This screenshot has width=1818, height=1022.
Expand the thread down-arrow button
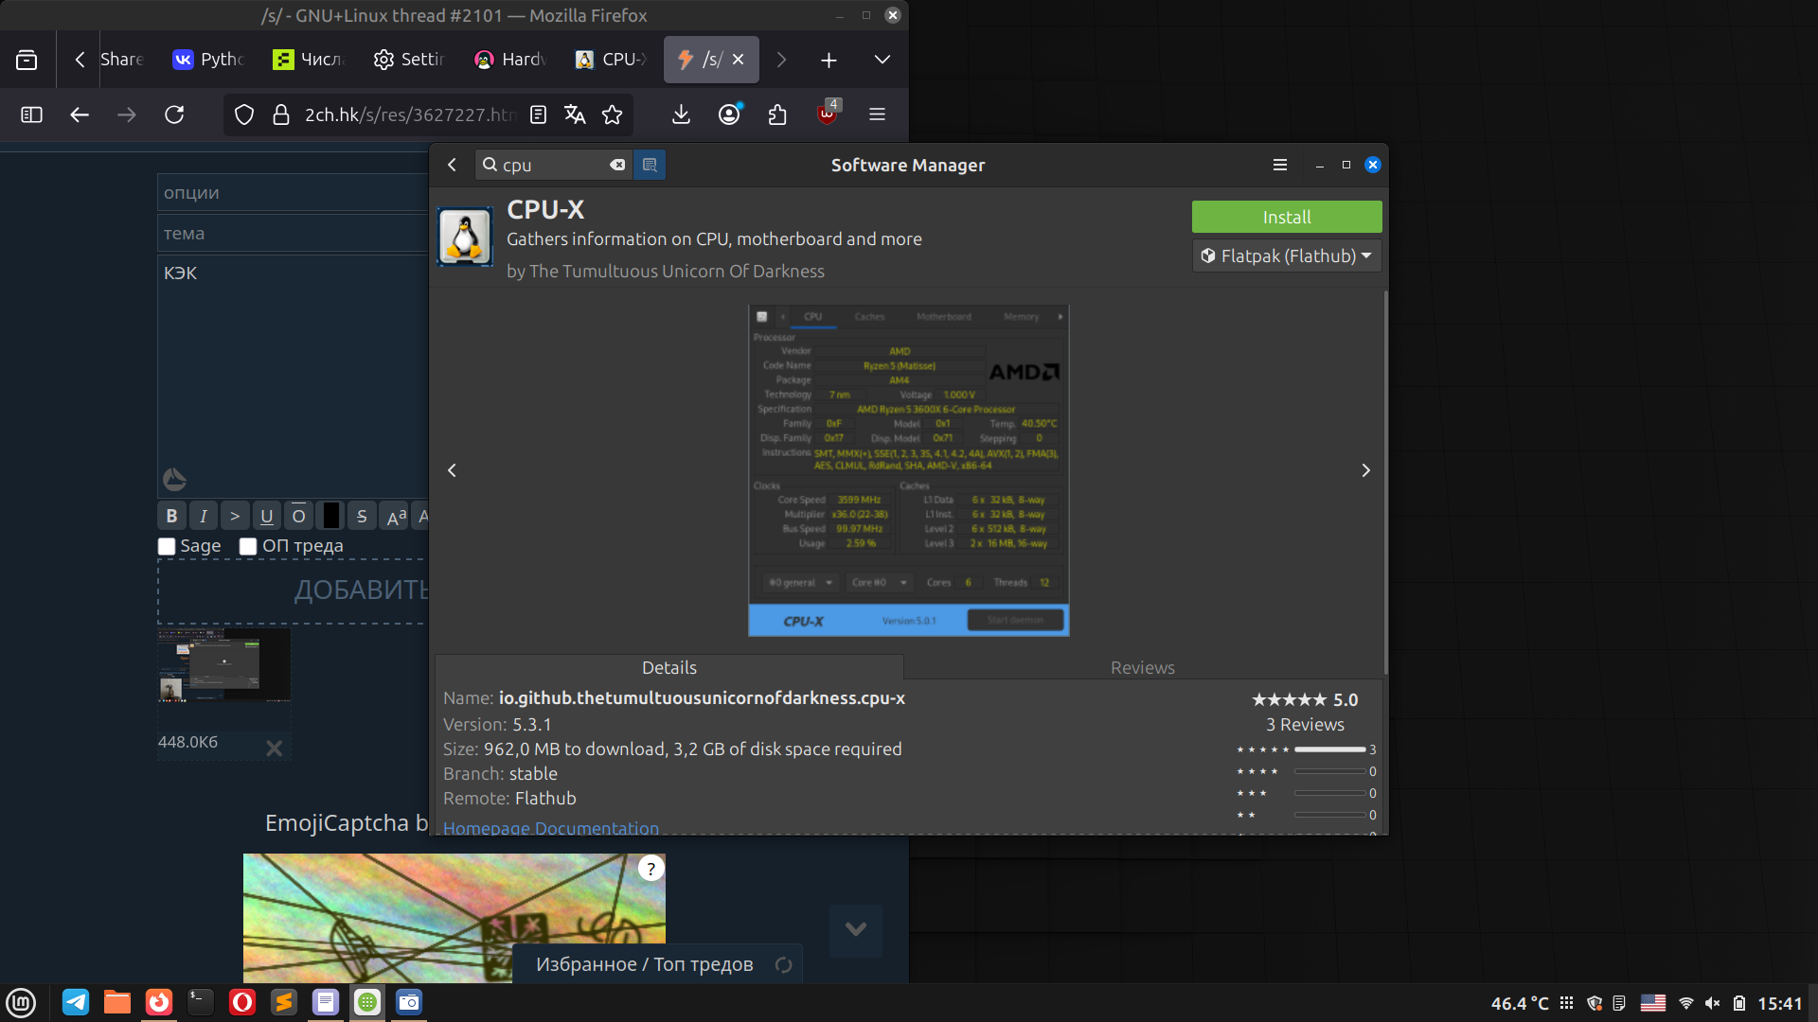pyautogui.click(x=855, y=929)
